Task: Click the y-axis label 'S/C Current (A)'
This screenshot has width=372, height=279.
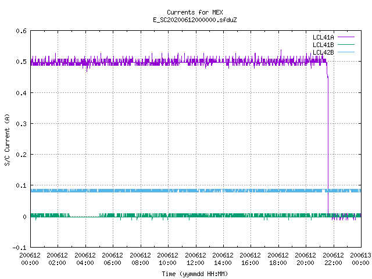Action: click(7, 139)
